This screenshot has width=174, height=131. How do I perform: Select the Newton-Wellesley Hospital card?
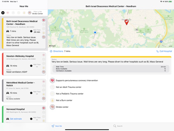click(x=24, y=64)
